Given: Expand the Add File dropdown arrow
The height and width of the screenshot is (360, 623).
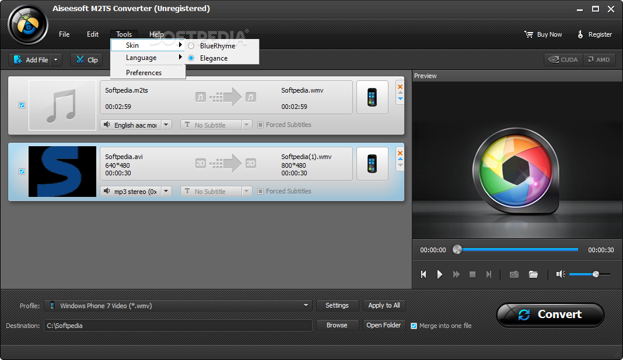Looking at the screenshot, I should tap(56, 59).
